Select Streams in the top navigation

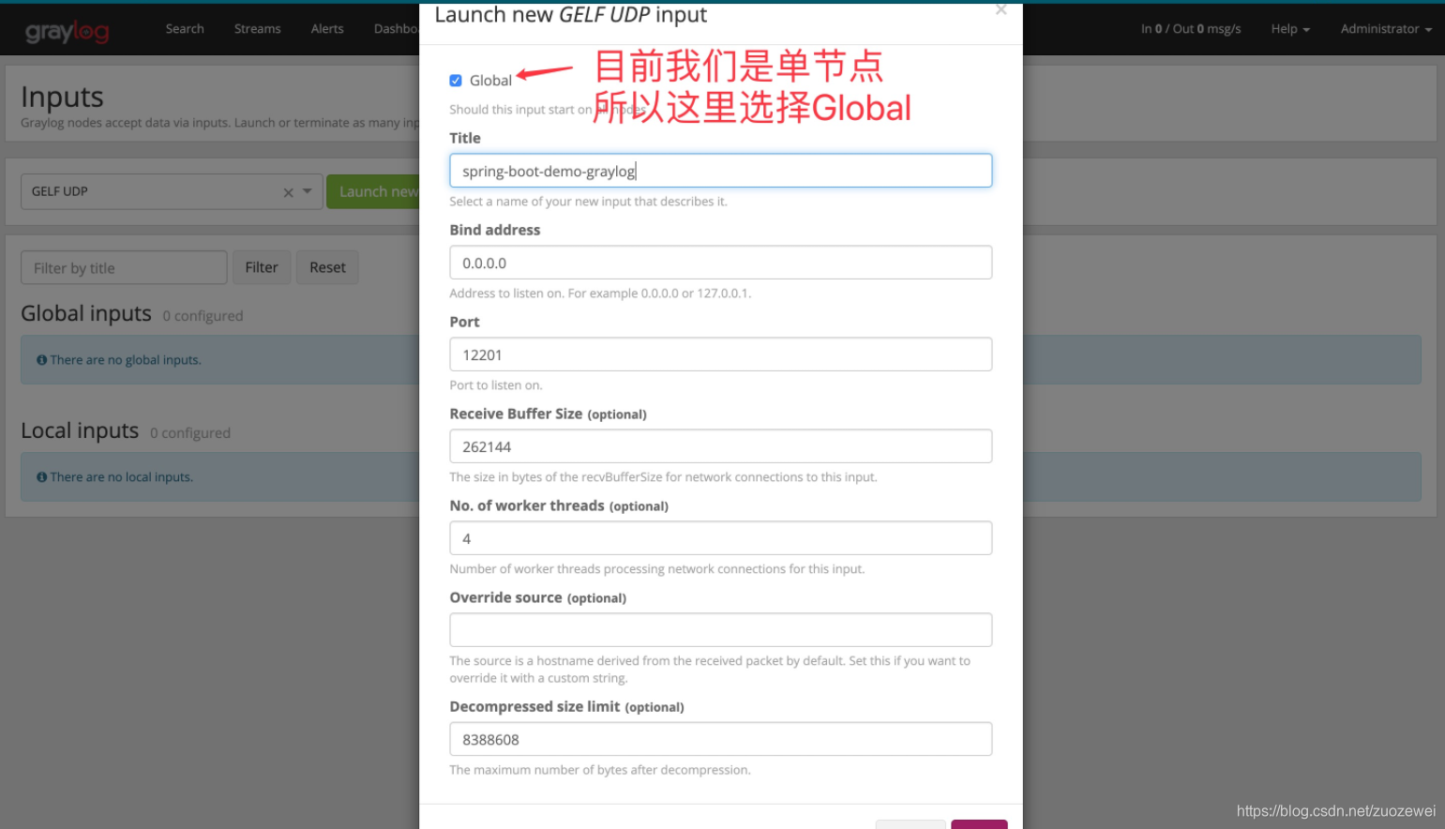(257, 29)
